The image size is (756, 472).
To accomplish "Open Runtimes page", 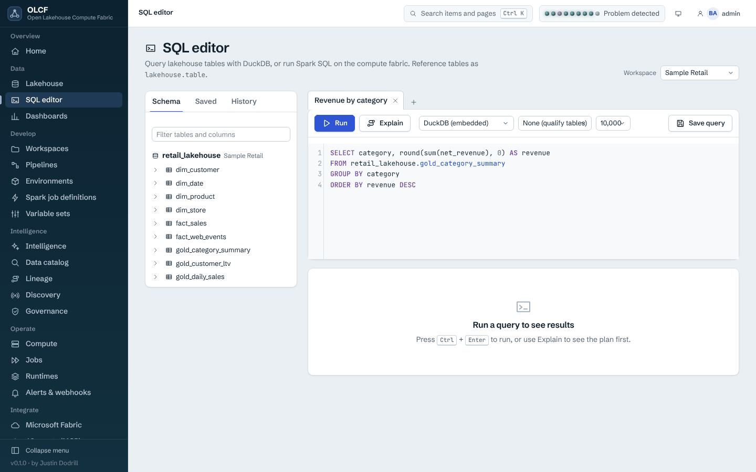I will point(64,376).
